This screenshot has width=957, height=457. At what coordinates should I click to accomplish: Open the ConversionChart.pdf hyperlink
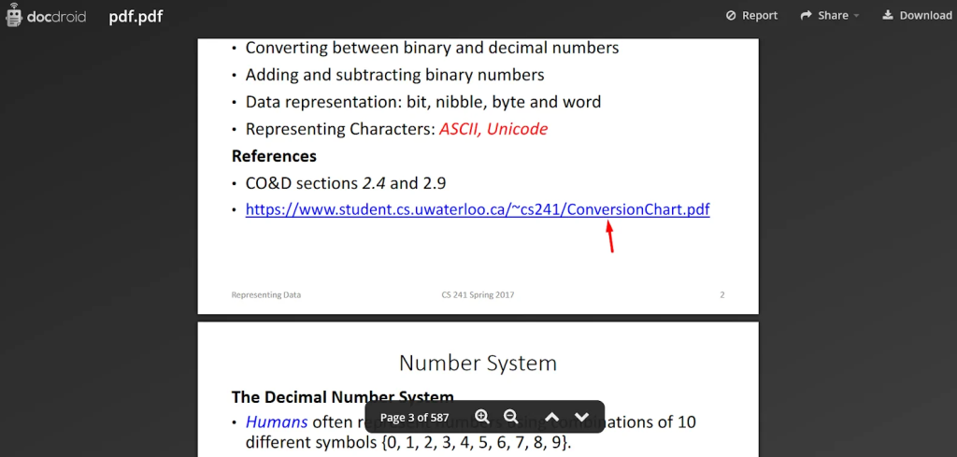click(477, 209)
